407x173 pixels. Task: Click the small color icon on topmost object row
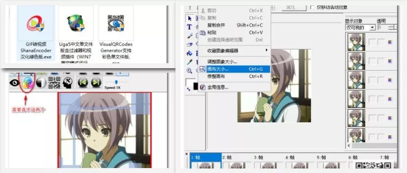390,42
